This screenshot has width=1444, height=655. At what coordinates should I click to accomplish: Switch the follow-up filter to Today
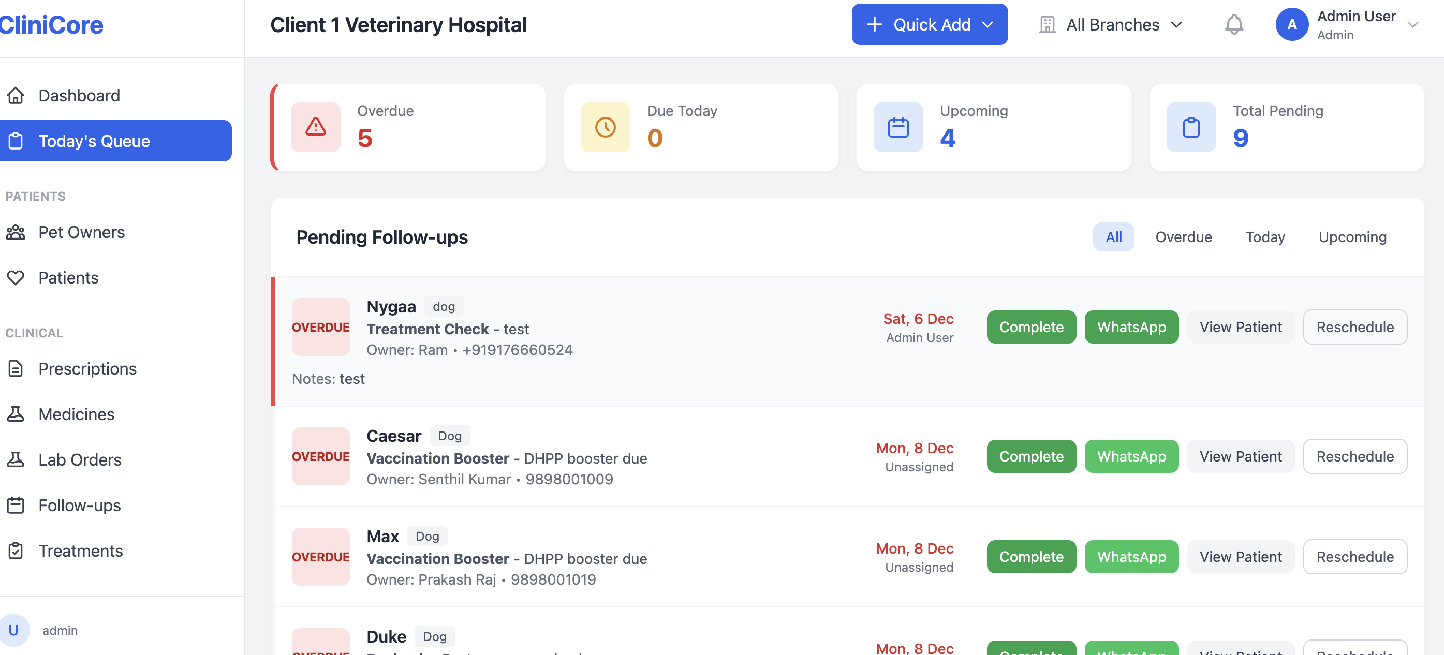coord(1265,236)
